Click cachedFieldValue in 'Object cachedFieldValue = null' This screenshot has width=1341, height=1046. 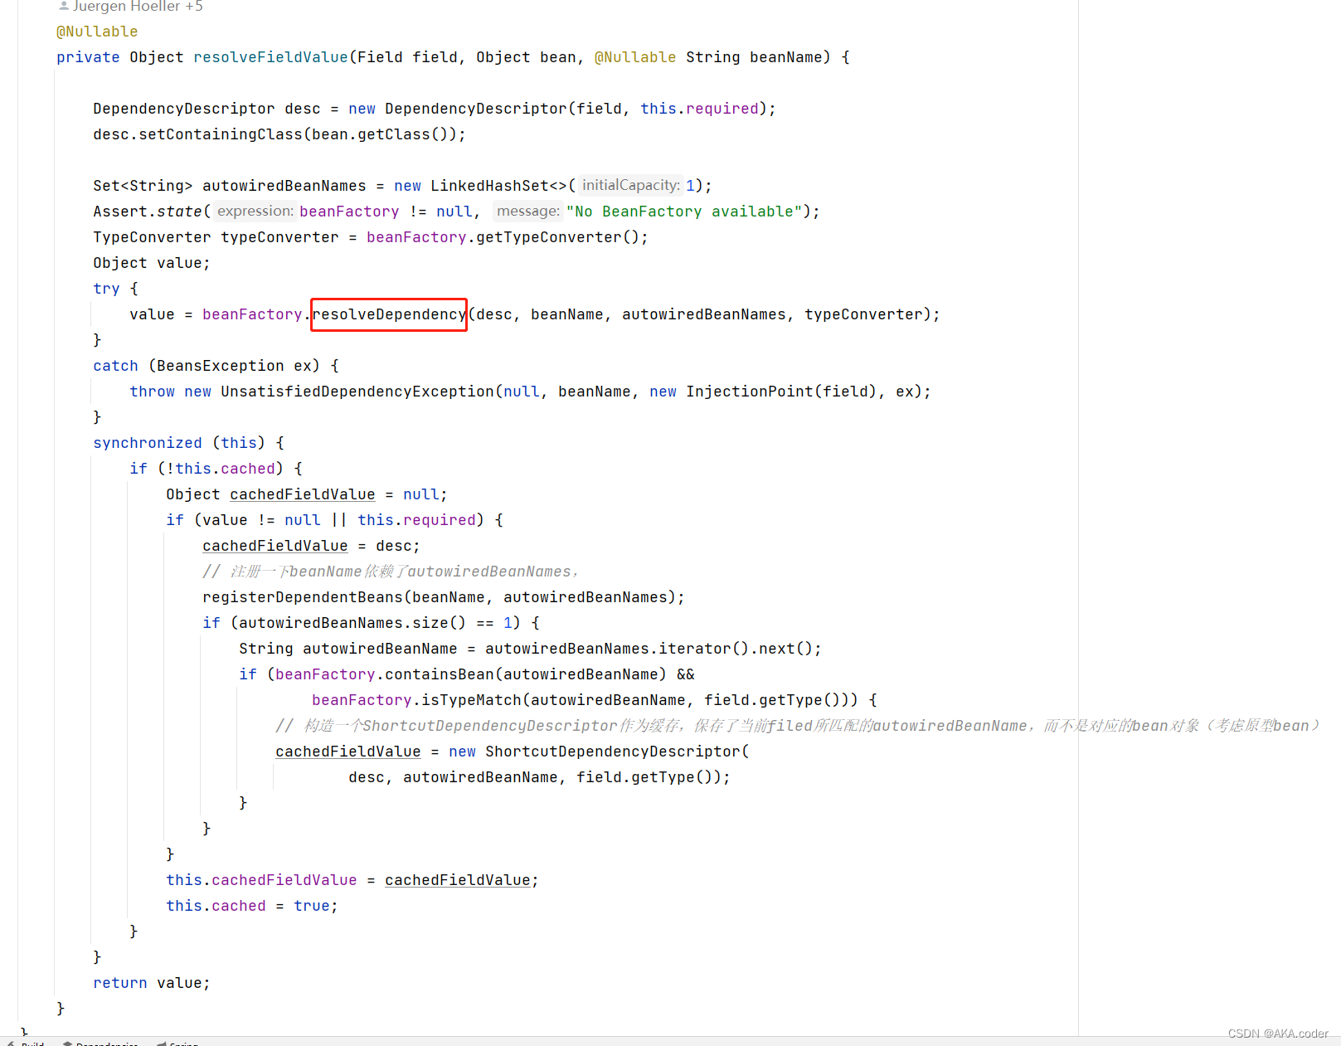click(x=303, y=494)
